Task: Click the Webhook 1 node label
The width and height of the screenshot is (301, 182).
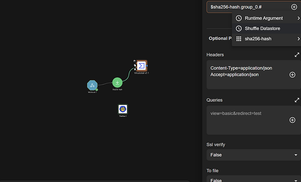Action: pyautogui.click(x=92, y=92)
